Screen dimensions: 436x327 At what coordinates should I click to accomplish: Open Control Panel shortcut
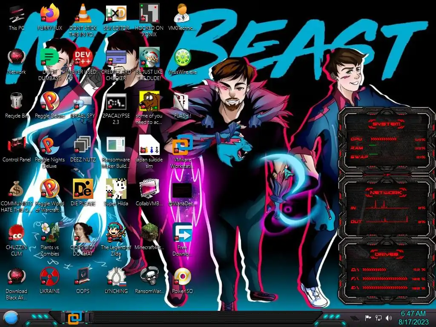17,145
